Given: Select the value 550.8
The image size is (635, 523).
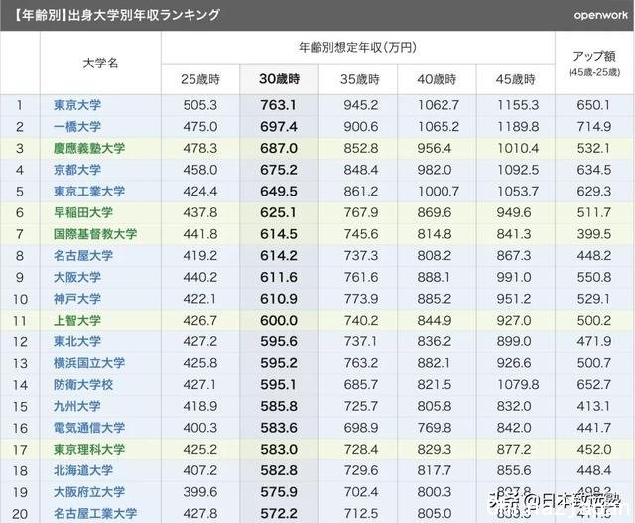Looking at the screenshot, I should [x=593, y=277].
